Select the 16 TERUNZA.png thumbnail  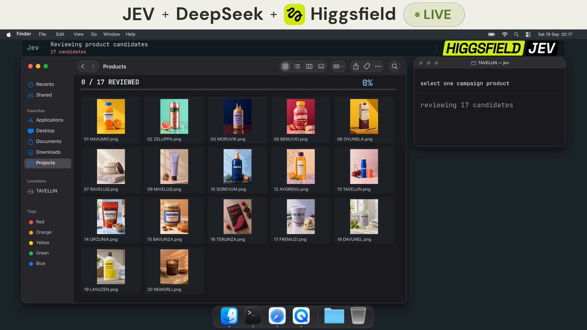click(x=238, y=217)
